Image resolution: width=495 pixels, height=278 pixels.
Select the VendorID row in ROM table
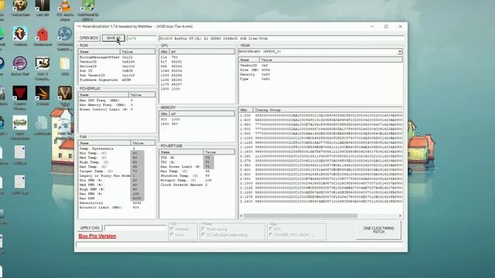[117, 62]
